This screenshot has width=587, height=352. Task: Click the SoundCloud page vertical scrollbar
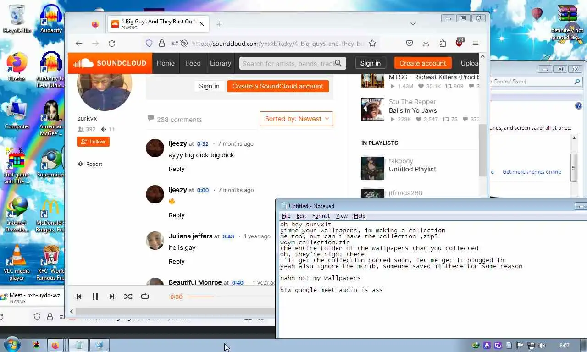pos(482,150)
